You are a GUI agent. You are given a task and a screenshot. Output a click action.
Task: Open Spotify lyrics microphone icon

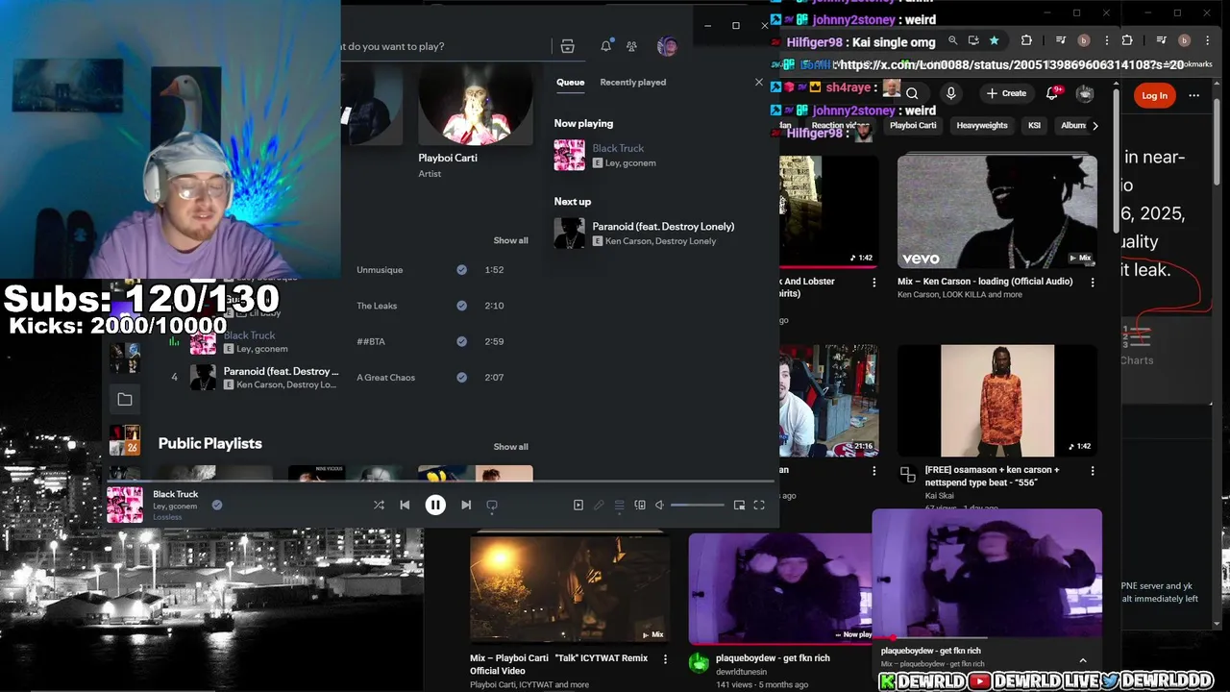click(599, 505)
